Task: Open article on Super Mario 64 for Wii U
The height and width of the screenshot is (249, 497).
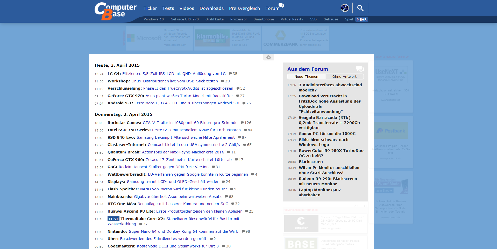Action: (183, 231)
